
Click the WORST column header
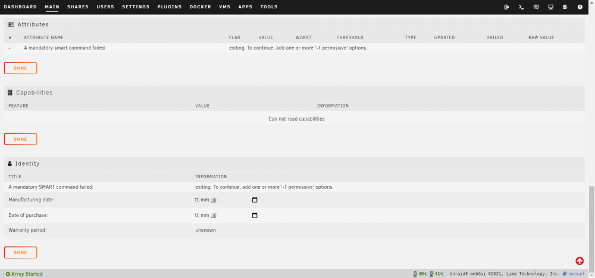pyautogui.click(x=303, y=37)
